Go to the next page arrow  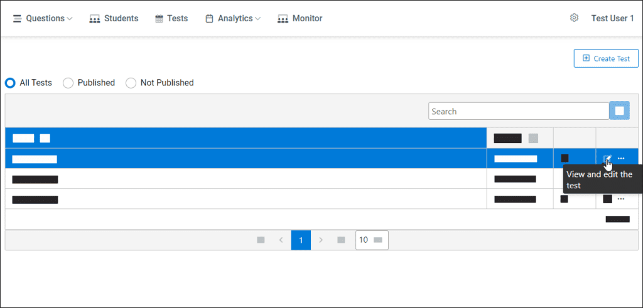321,240
